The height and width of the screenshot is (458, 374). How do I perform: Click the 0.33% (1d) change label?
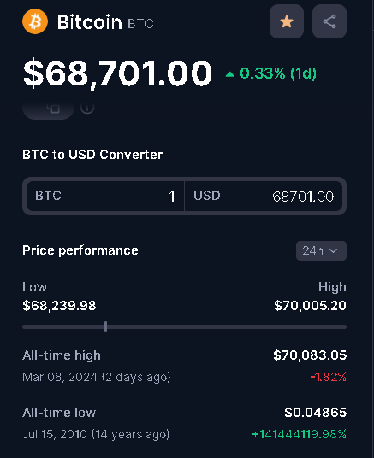click(278, 73)
